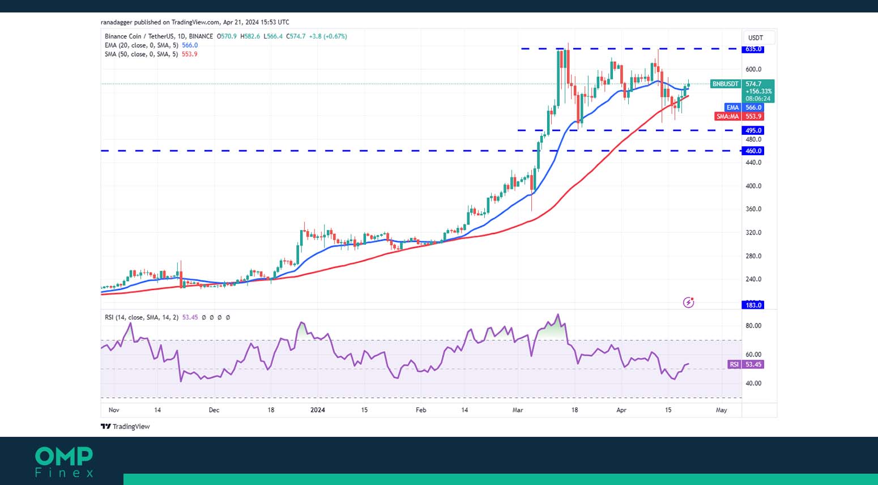Viewport: 878px width, 485px height.
Task: Click the TradingView logo below the chart
Action: pyautogui.click(x=125, y=427)
